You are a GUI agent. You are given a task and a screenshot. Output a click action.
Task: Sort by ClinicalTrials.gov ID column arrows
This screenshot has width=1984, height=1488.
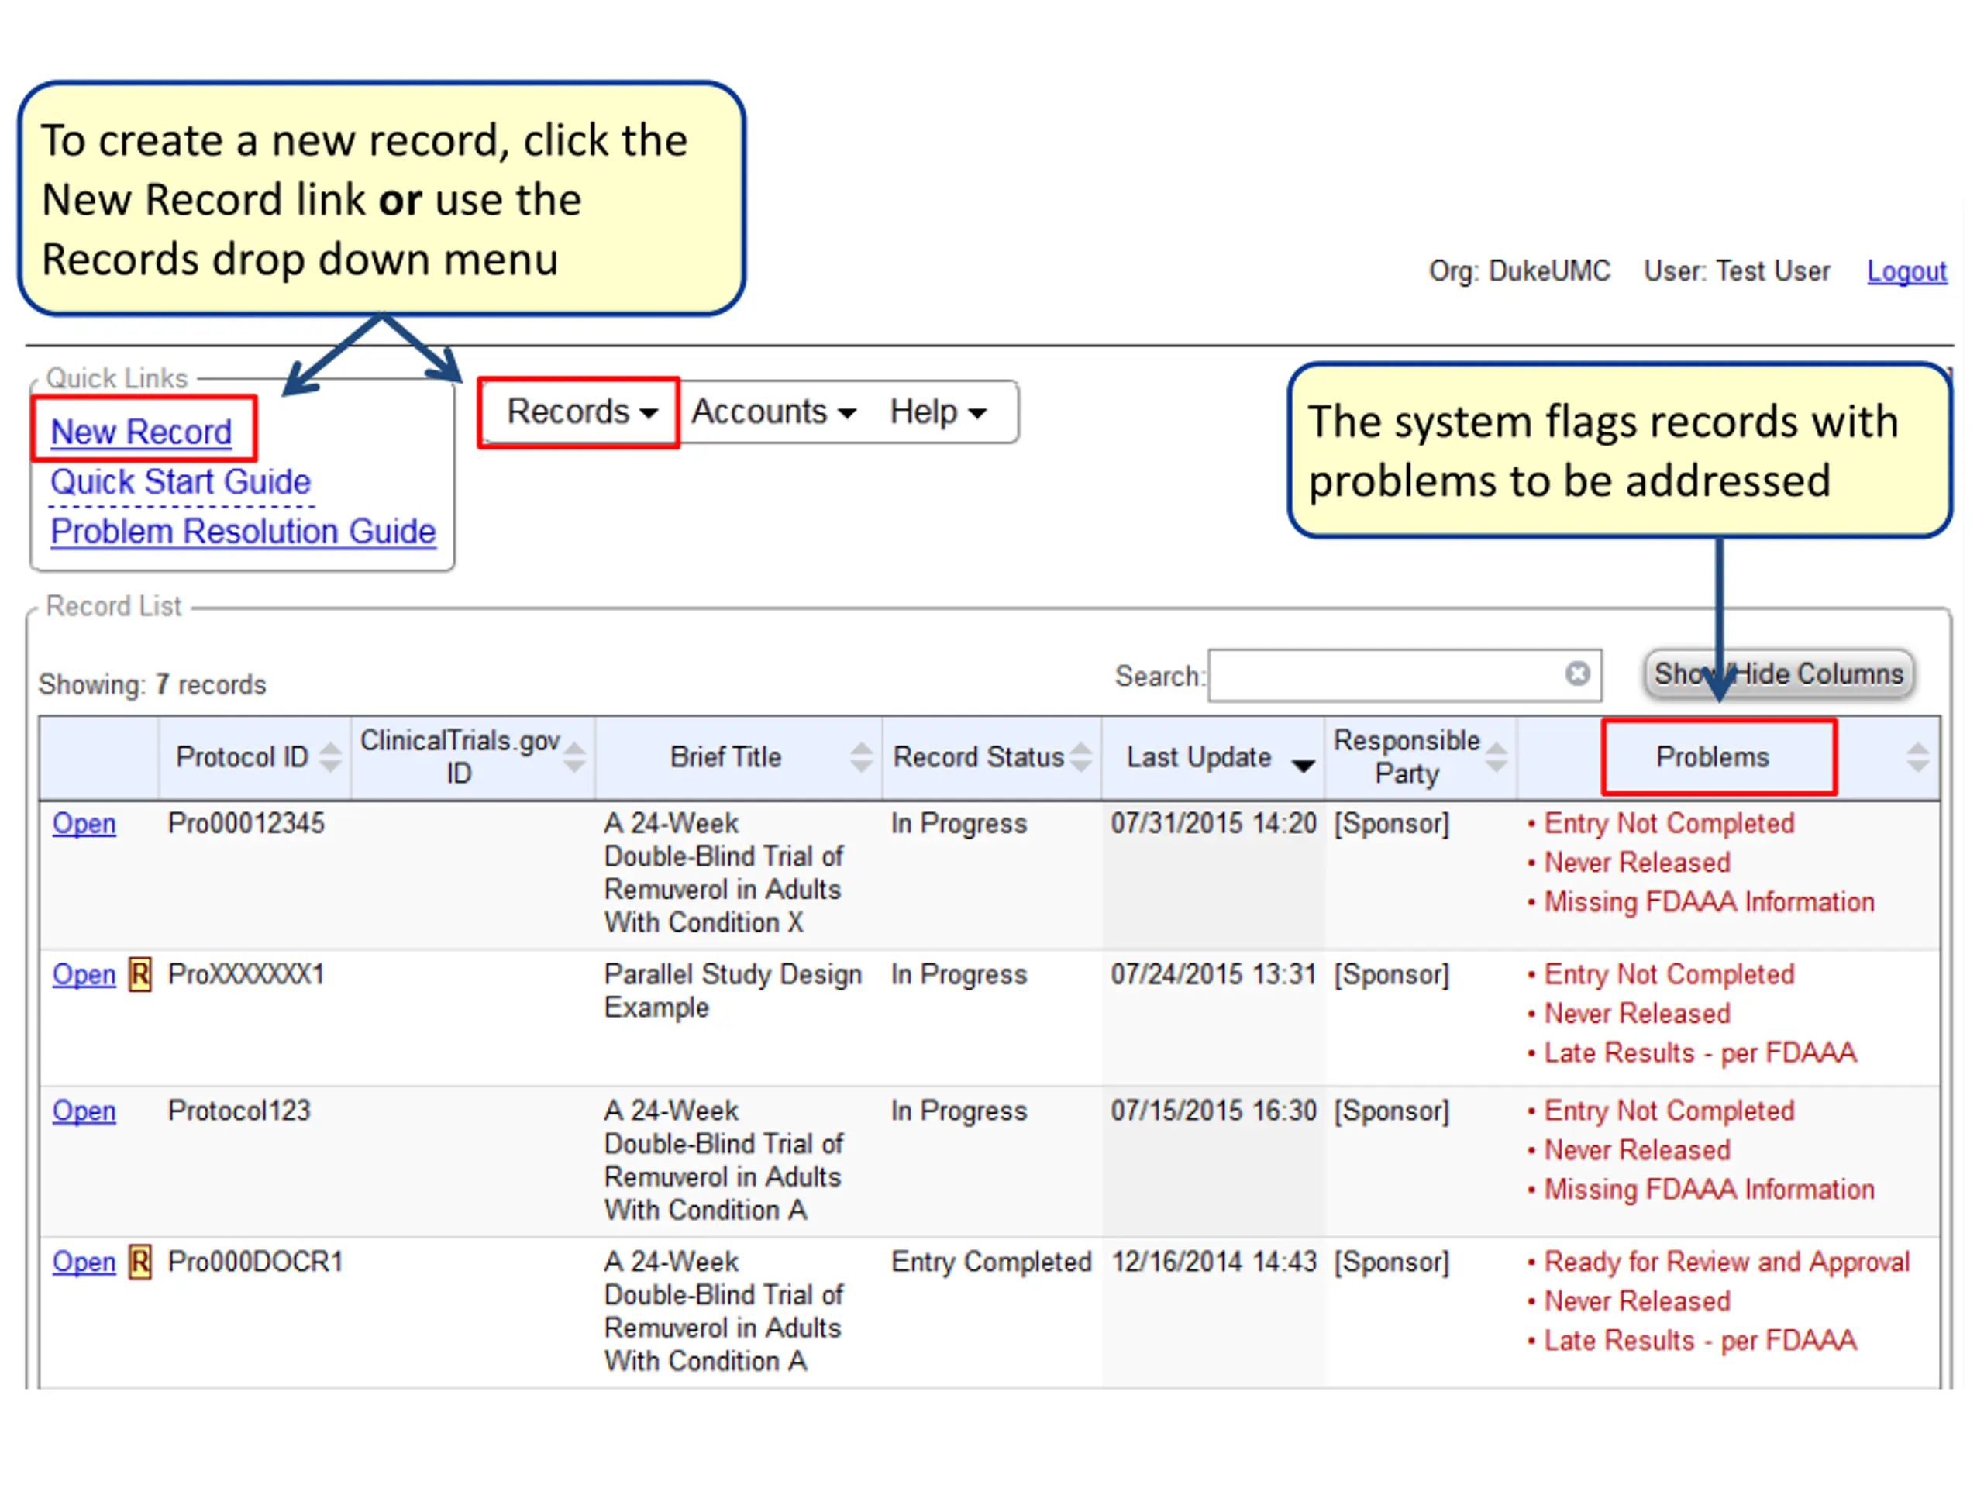click(575, 757)
